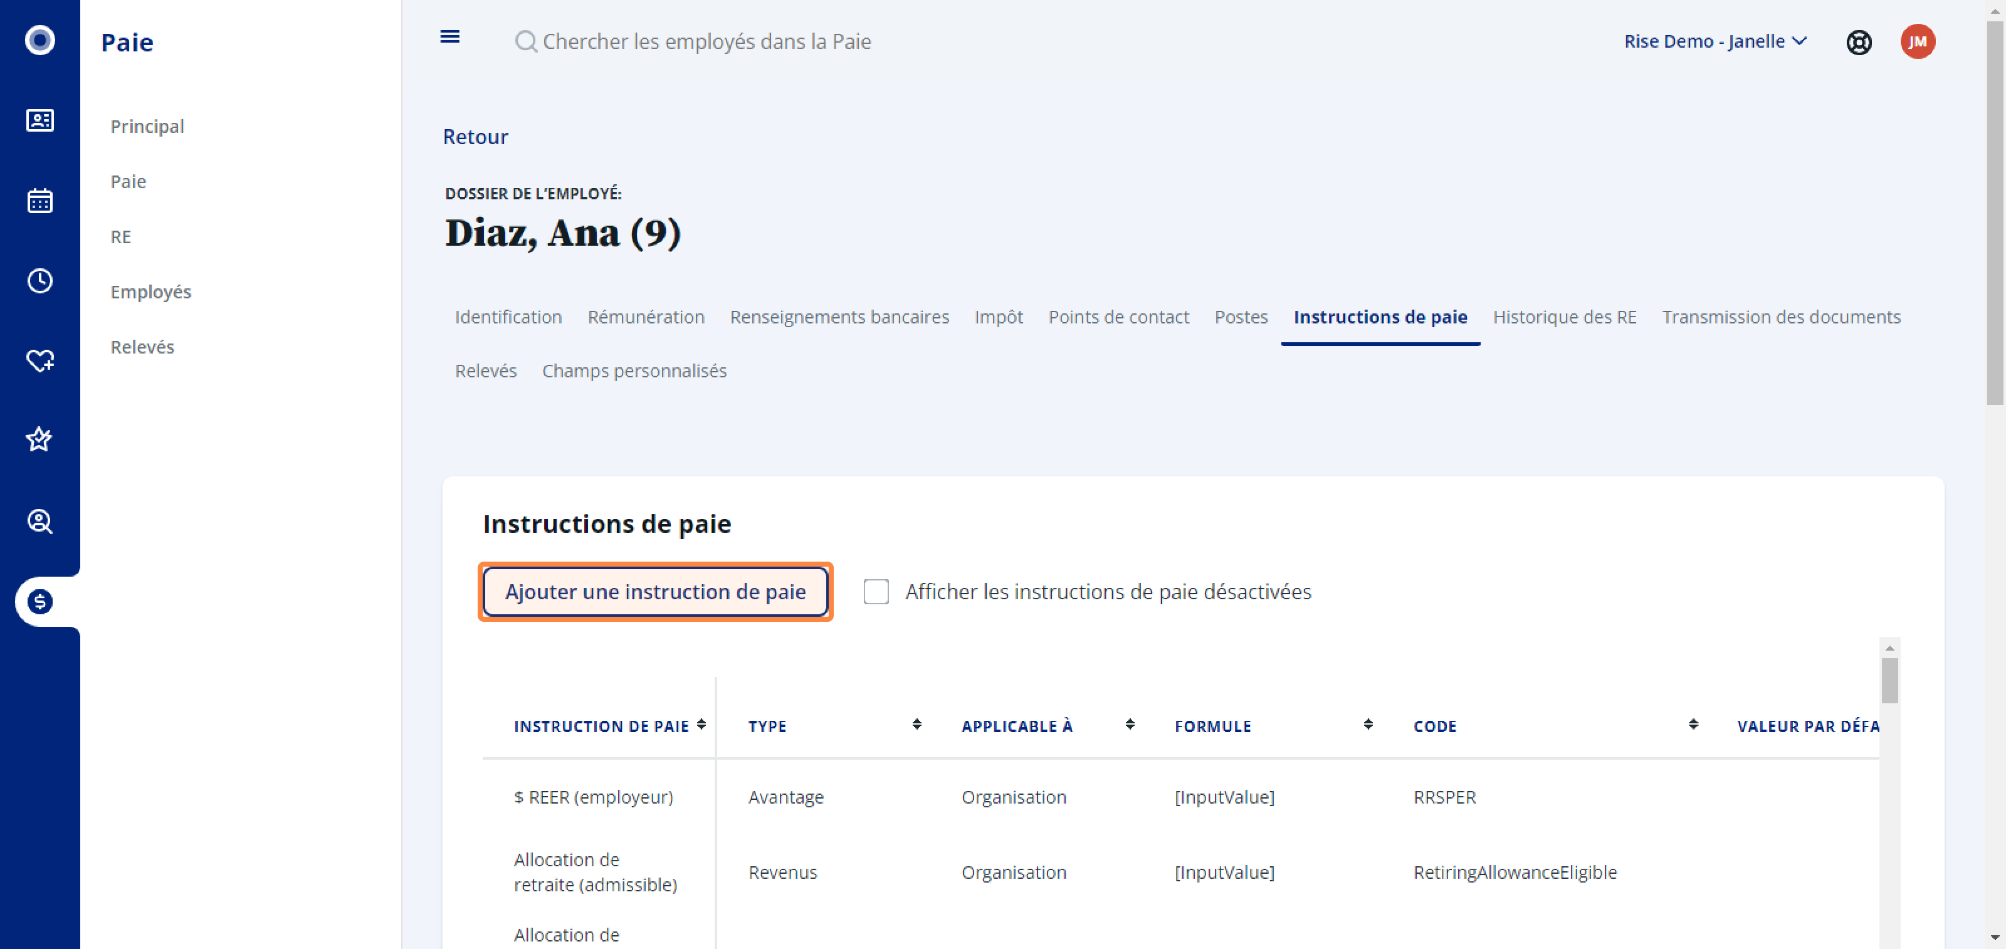
Task: Click the $ REER (employeur) row name
Action: (x=592, y=797)
